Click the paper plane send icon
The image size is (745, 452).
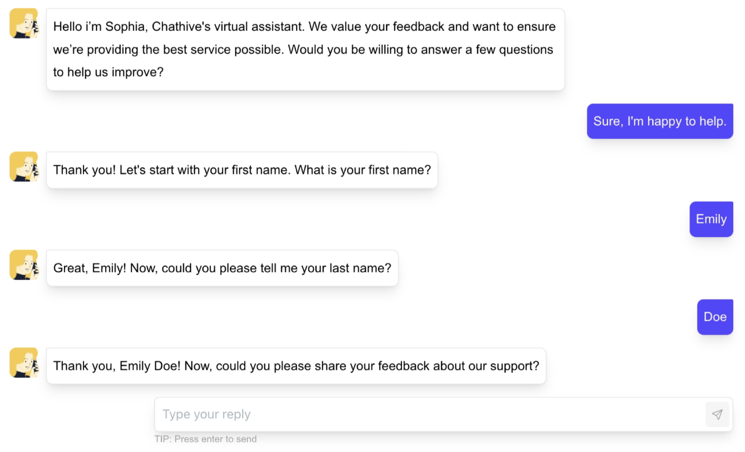717,414
